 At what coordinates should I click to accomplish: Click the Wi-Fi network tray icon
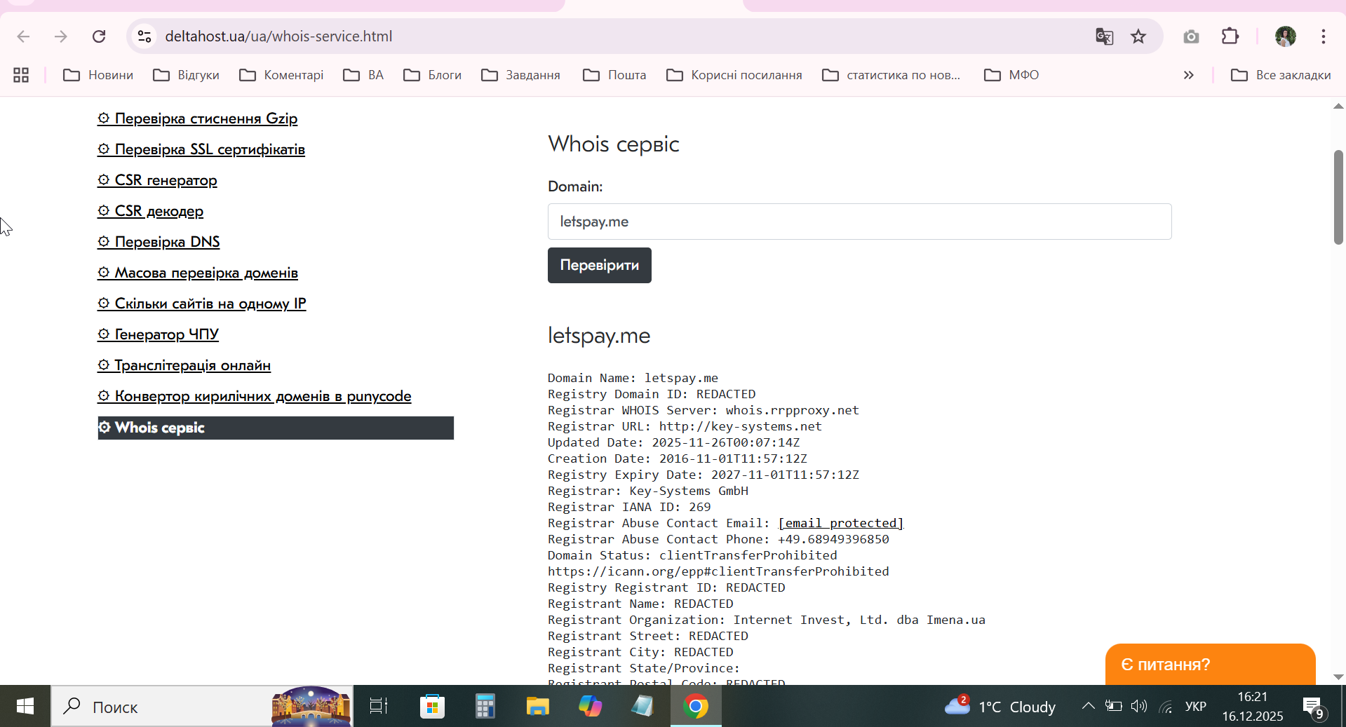click(1166, 706)
